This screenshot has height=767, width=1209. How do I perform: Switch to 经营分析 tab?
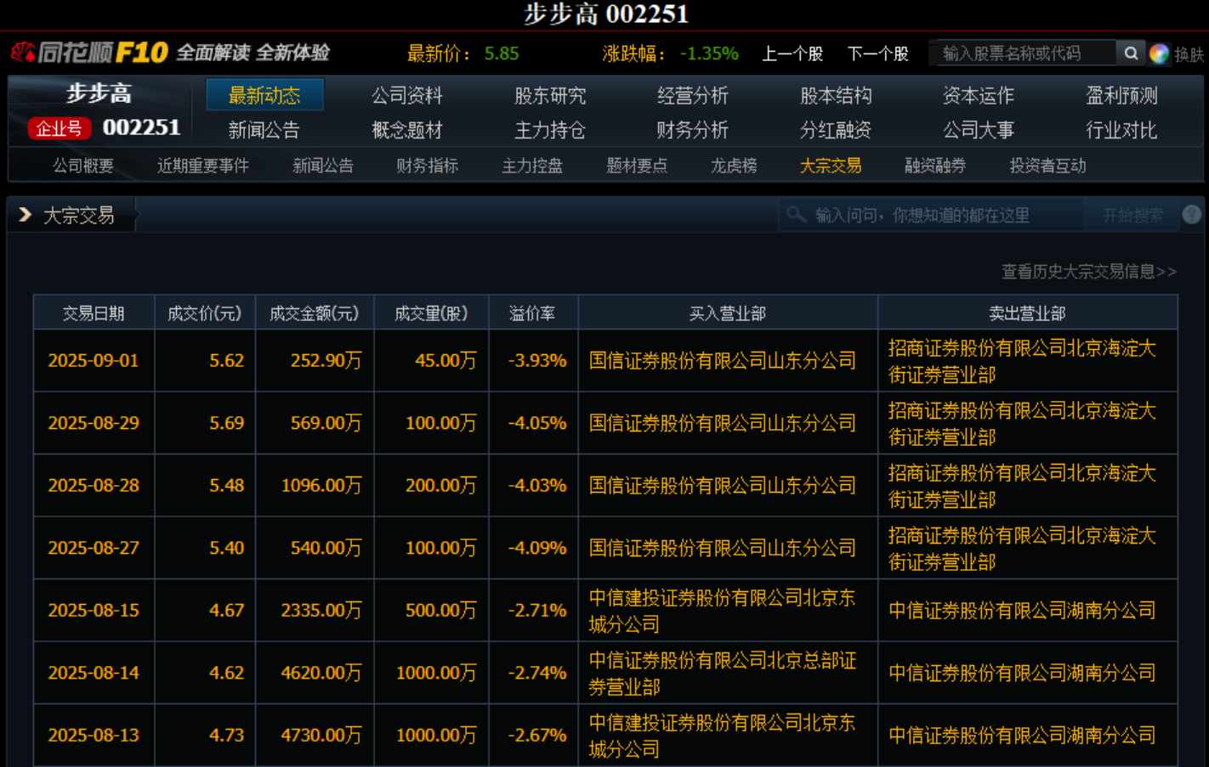point(693,95)
